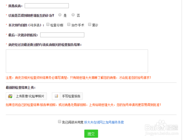Check the 复诊 purpose checkbox
This screenshot has width=189, height=140.
point(90,24)
